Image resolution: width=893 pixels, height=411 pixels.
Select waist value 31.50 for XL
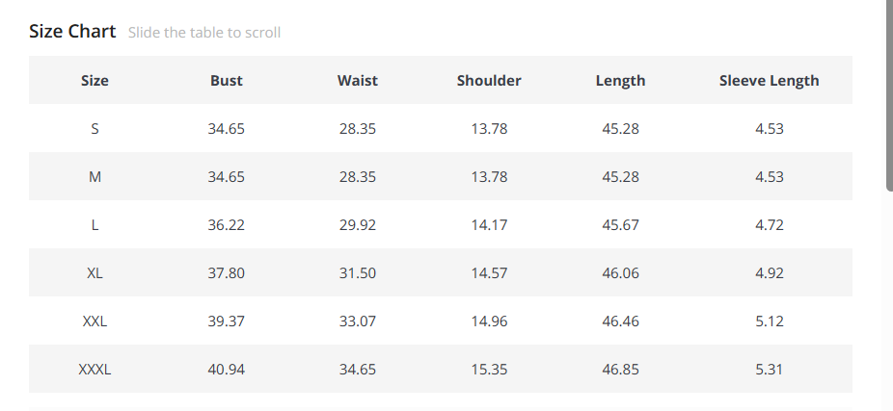[357, 272]
